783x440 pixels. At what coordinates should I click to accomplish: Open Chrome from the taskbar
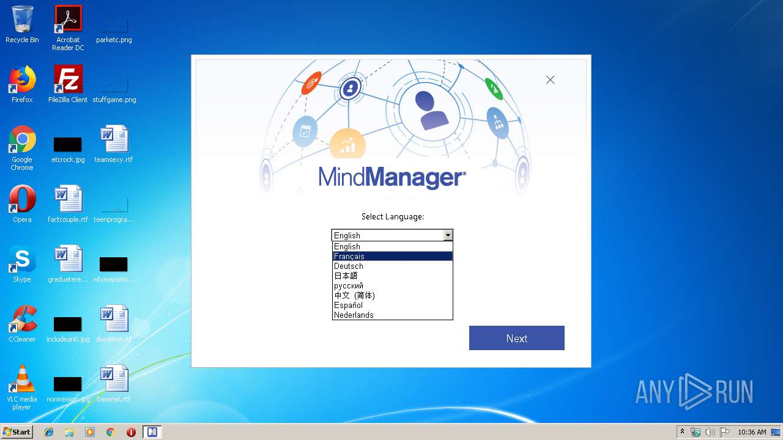tap(110, 432)
